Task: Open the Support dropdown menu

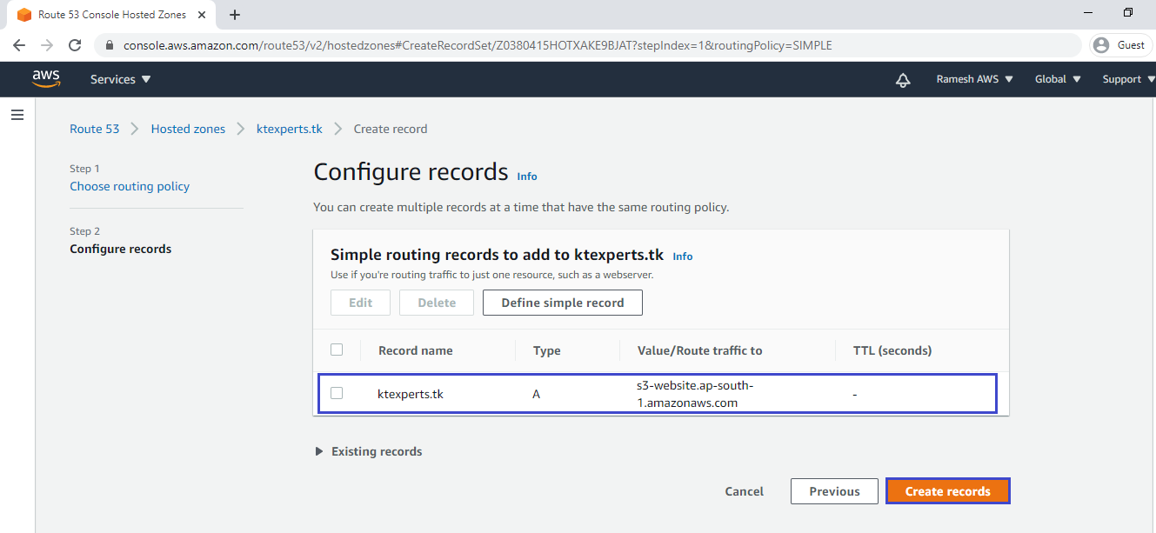Action: [1128, 79]
